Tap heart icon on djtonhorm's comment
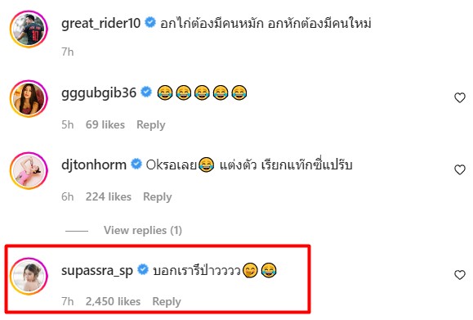The height and width of the screenshot is (320, 473). (x=460, y=169)
